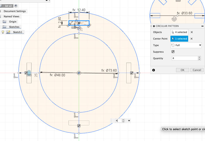
Task: Click the fx: Ø48.00 diameter dimension
Action: [57, 75]
